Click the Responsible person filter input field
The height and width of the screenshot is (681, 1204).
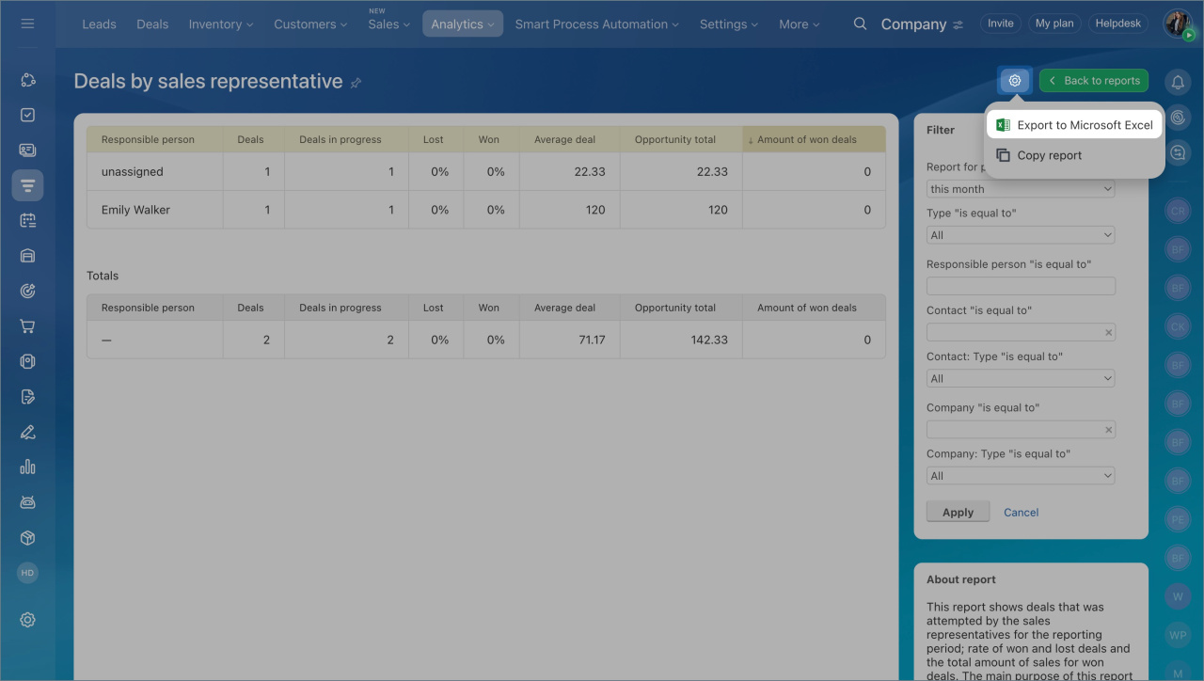click(x=1020, y=286)
